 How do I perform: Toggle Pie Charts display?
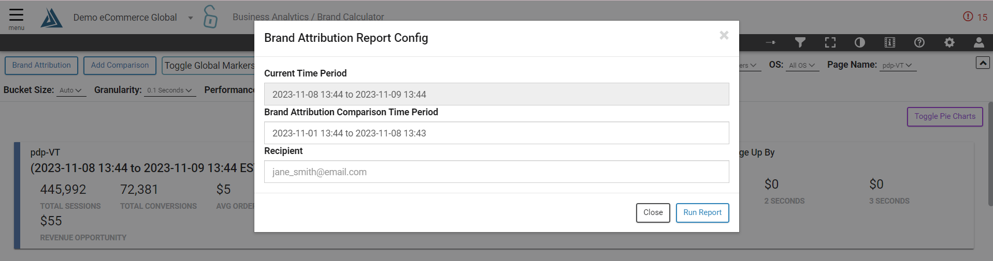(945, 117)
